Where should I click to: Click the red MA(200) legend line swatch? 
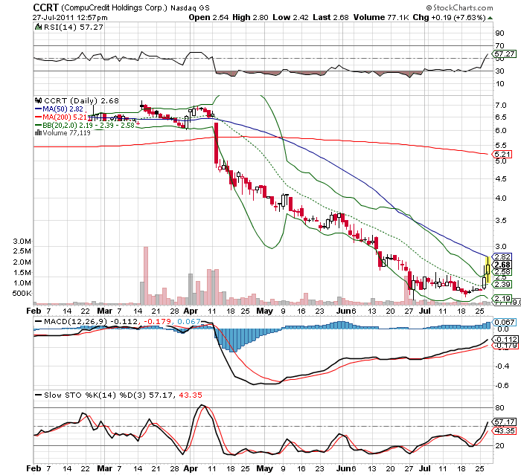coord(38,117)
